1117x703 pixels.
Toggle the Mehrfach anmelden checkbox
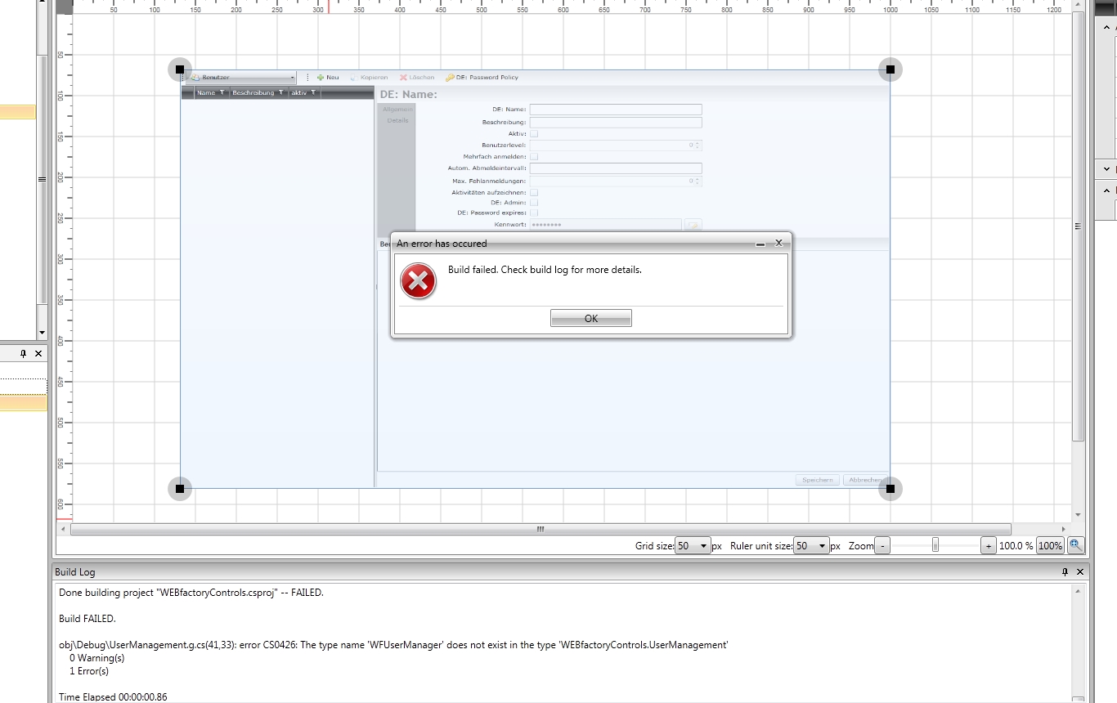[x=534, y=156]
